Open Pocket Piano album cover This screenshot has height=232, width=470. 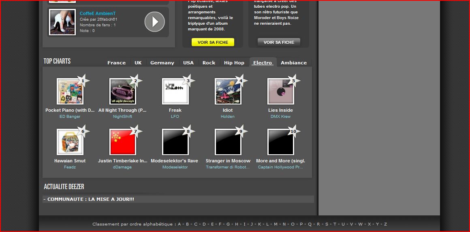70,92
